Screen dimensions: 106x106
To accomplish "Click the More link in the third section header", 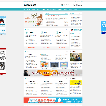I will (67, 51).
